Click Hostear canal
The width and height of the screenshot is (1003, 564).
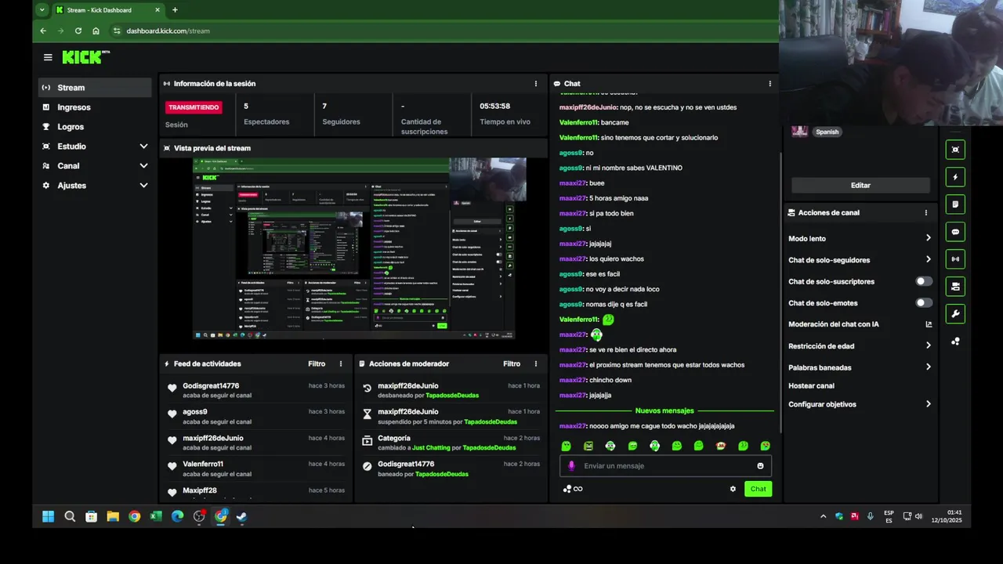[x=811, y=386]
